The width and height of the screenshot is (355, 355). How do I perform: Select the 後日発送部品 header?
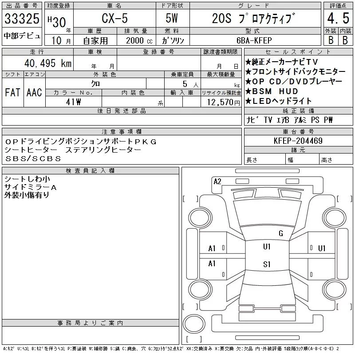point(122,110)
